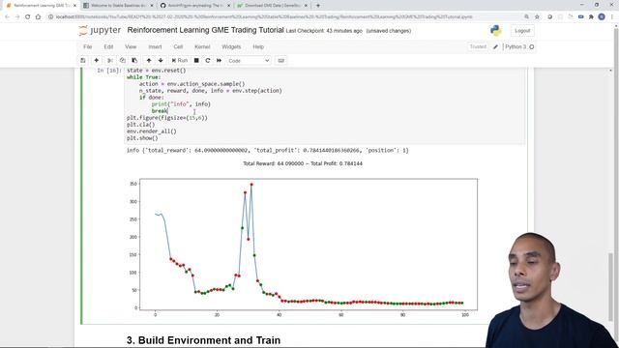Click the Logout button

522,31
